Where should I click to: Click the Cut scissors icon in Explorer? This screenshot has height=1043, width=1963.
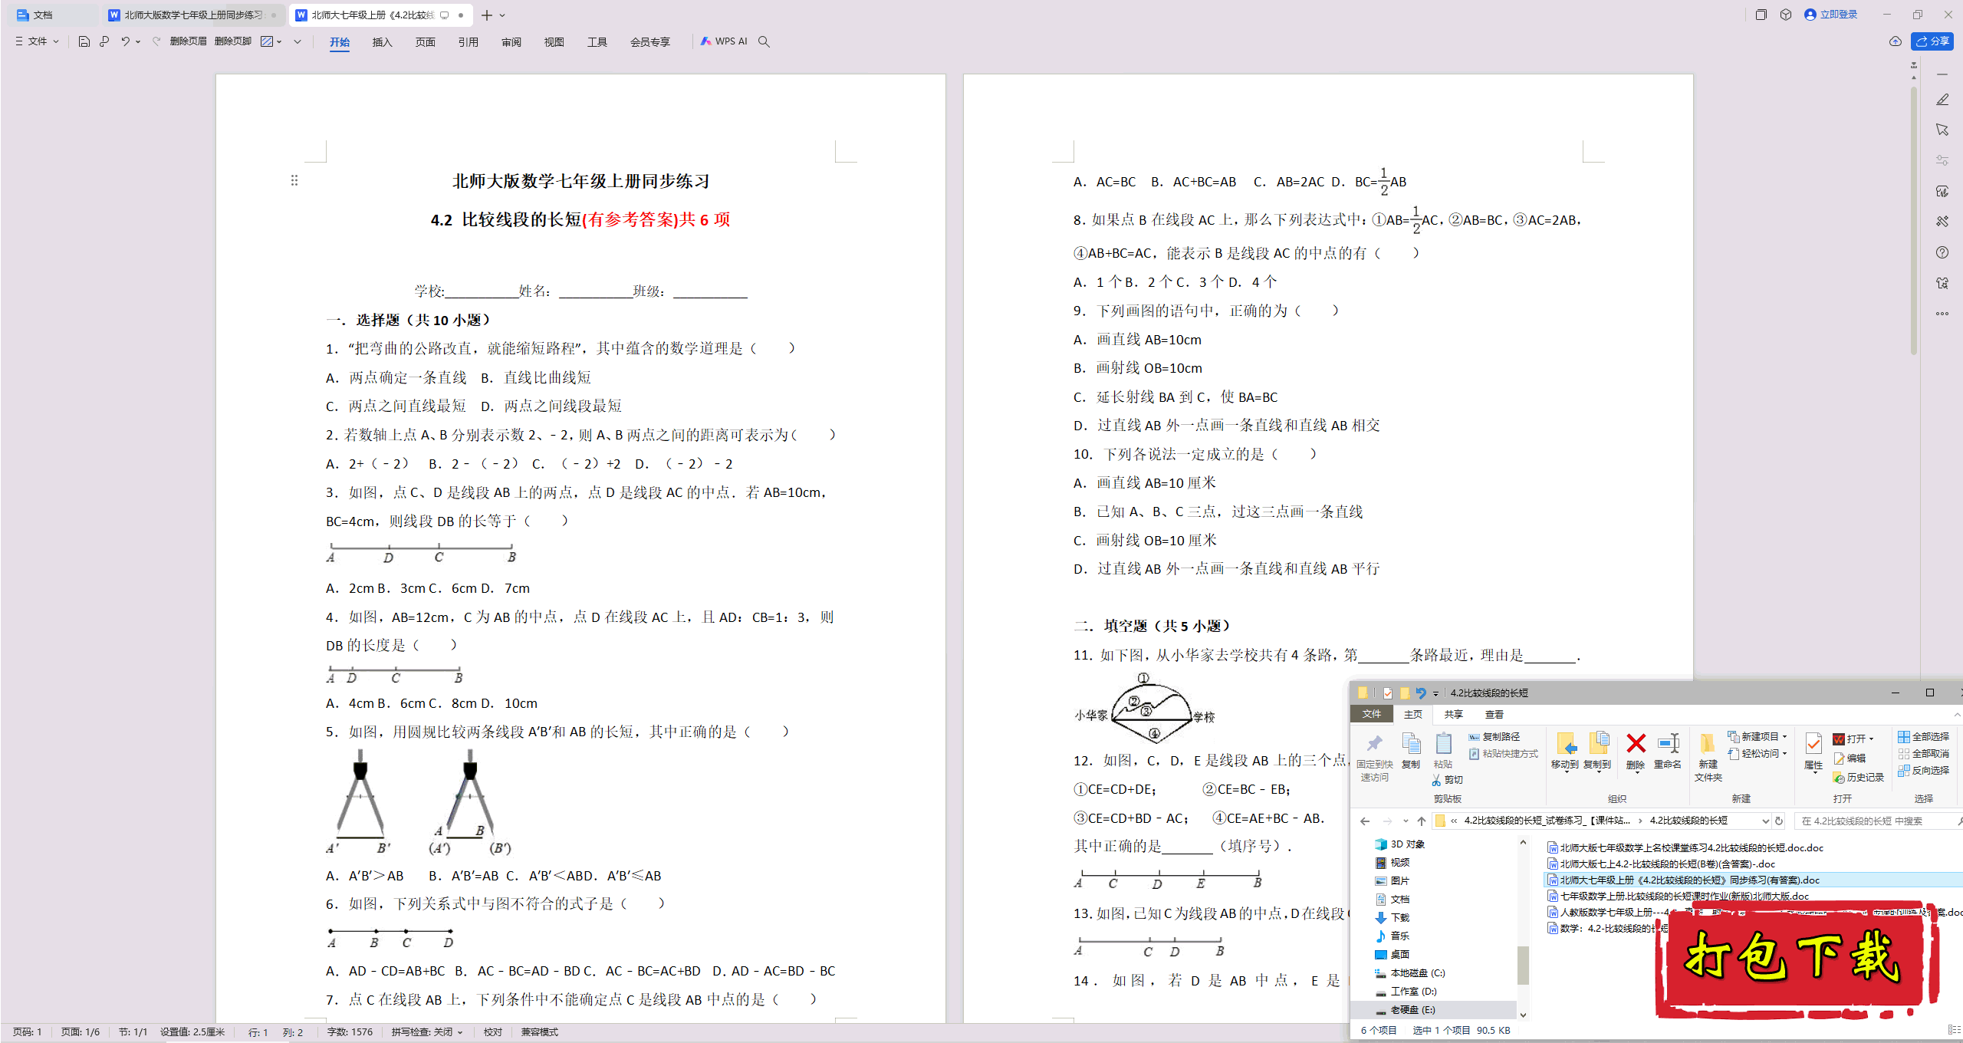click(1436, 780)
